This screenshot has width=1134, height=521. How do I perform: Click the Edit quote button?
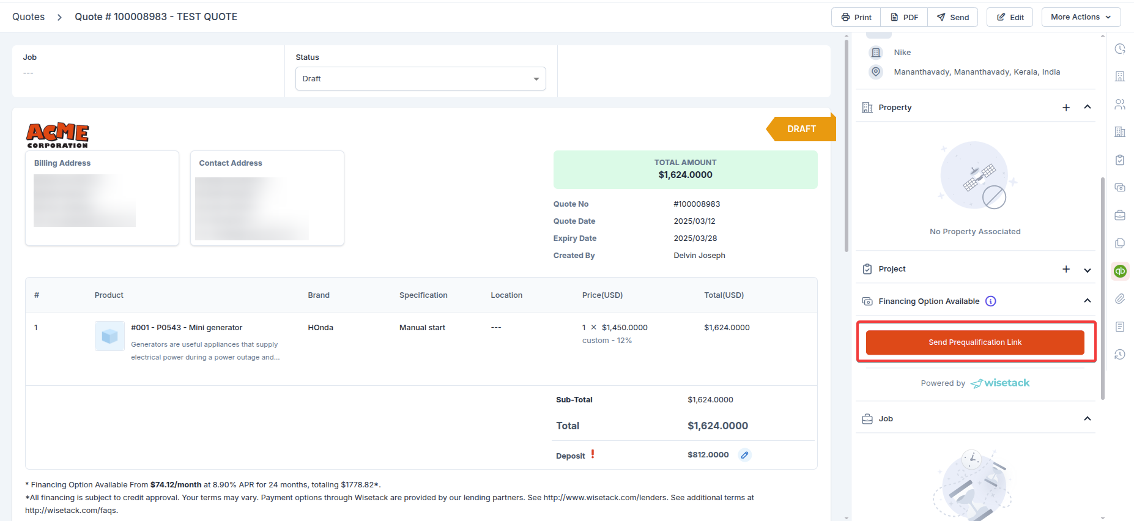[x=1010, y=17]
